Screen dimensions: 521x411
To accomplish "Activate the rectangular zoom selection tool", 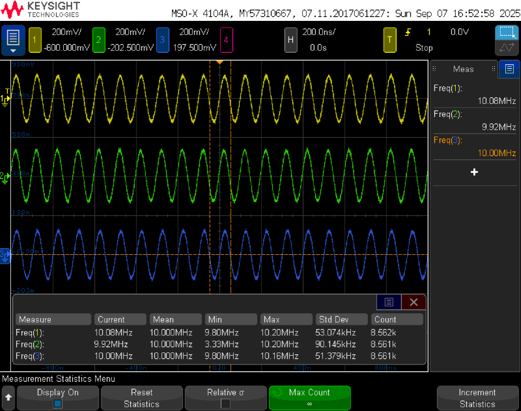I will (507, 33).
